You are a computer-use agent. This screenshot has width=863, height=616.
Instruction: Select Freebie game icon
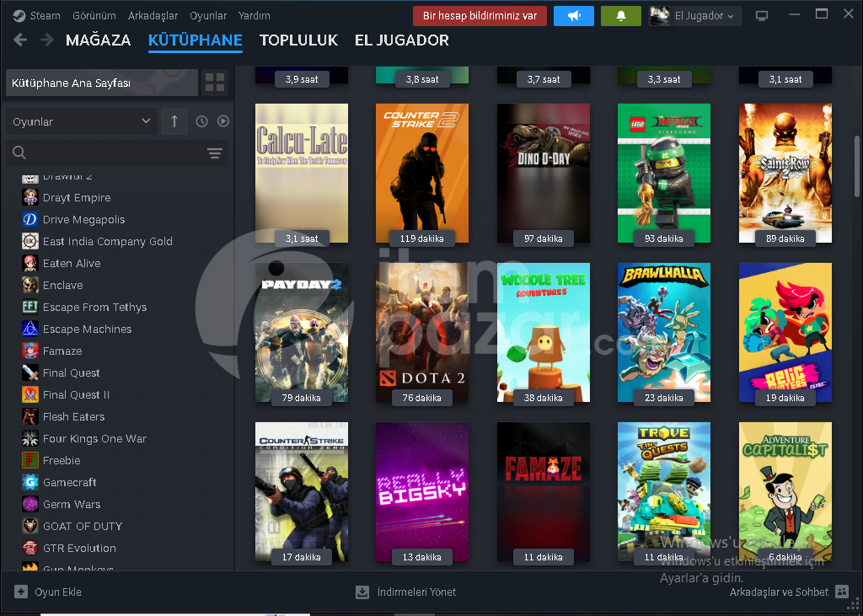(29, 460)
